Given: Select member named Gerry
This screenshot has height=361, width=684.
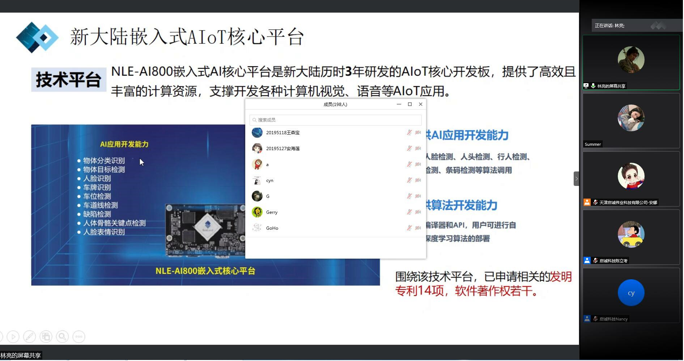Looking at the screenshot, I should (335, 212).
